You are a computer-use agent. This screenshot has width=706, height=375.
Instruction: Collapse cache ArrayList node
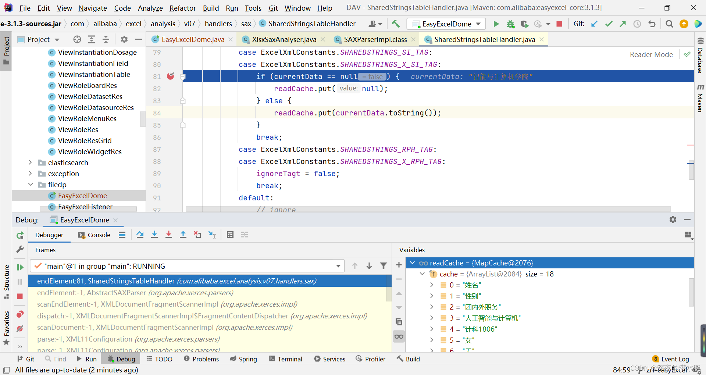pyautogui.click(x=422, y=274)
